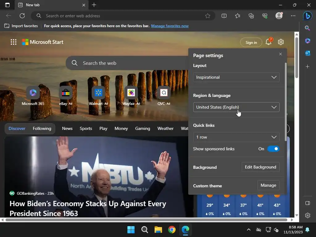Open the taskbar clock and date

tap(293, 230)
